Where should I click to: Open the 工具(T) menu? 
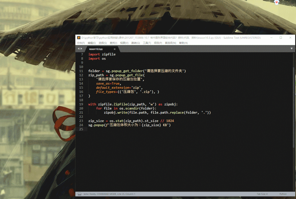coord(147,43)
